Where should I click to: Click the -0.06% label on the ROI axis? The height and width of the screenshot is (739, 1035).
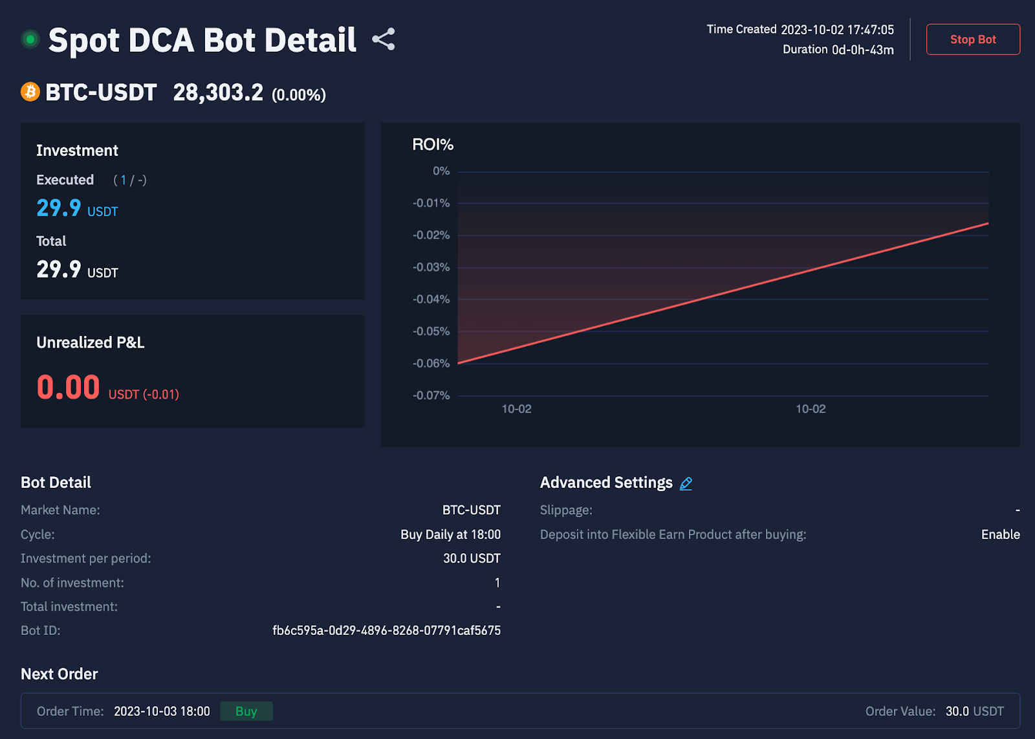click(x=431, y=364)
